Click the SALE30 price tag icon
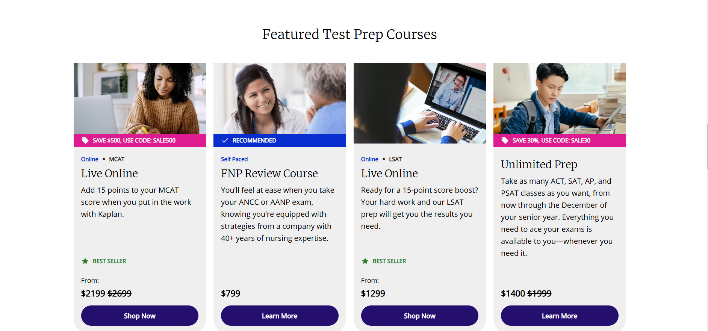Viewport: 708px width, 331px height. (x=505, y=141)
